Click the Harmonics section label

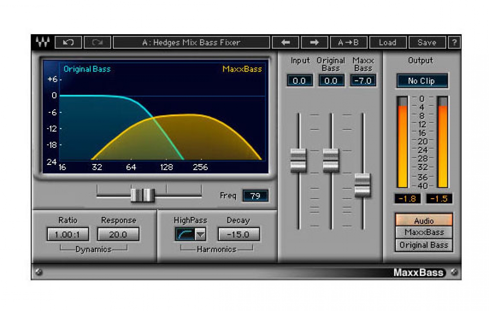[216, 249]
